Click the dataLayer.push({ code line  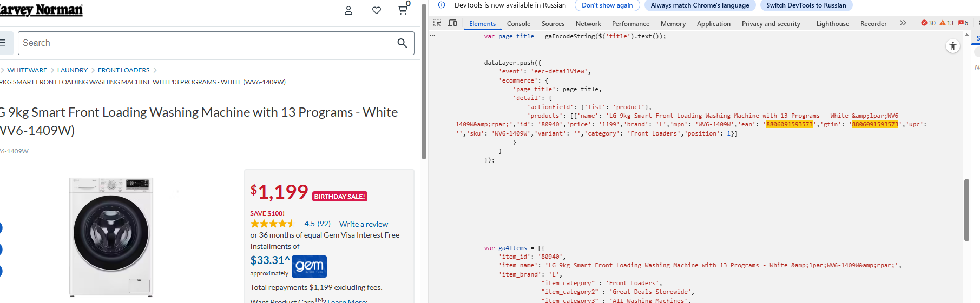(x=512, y=63)
